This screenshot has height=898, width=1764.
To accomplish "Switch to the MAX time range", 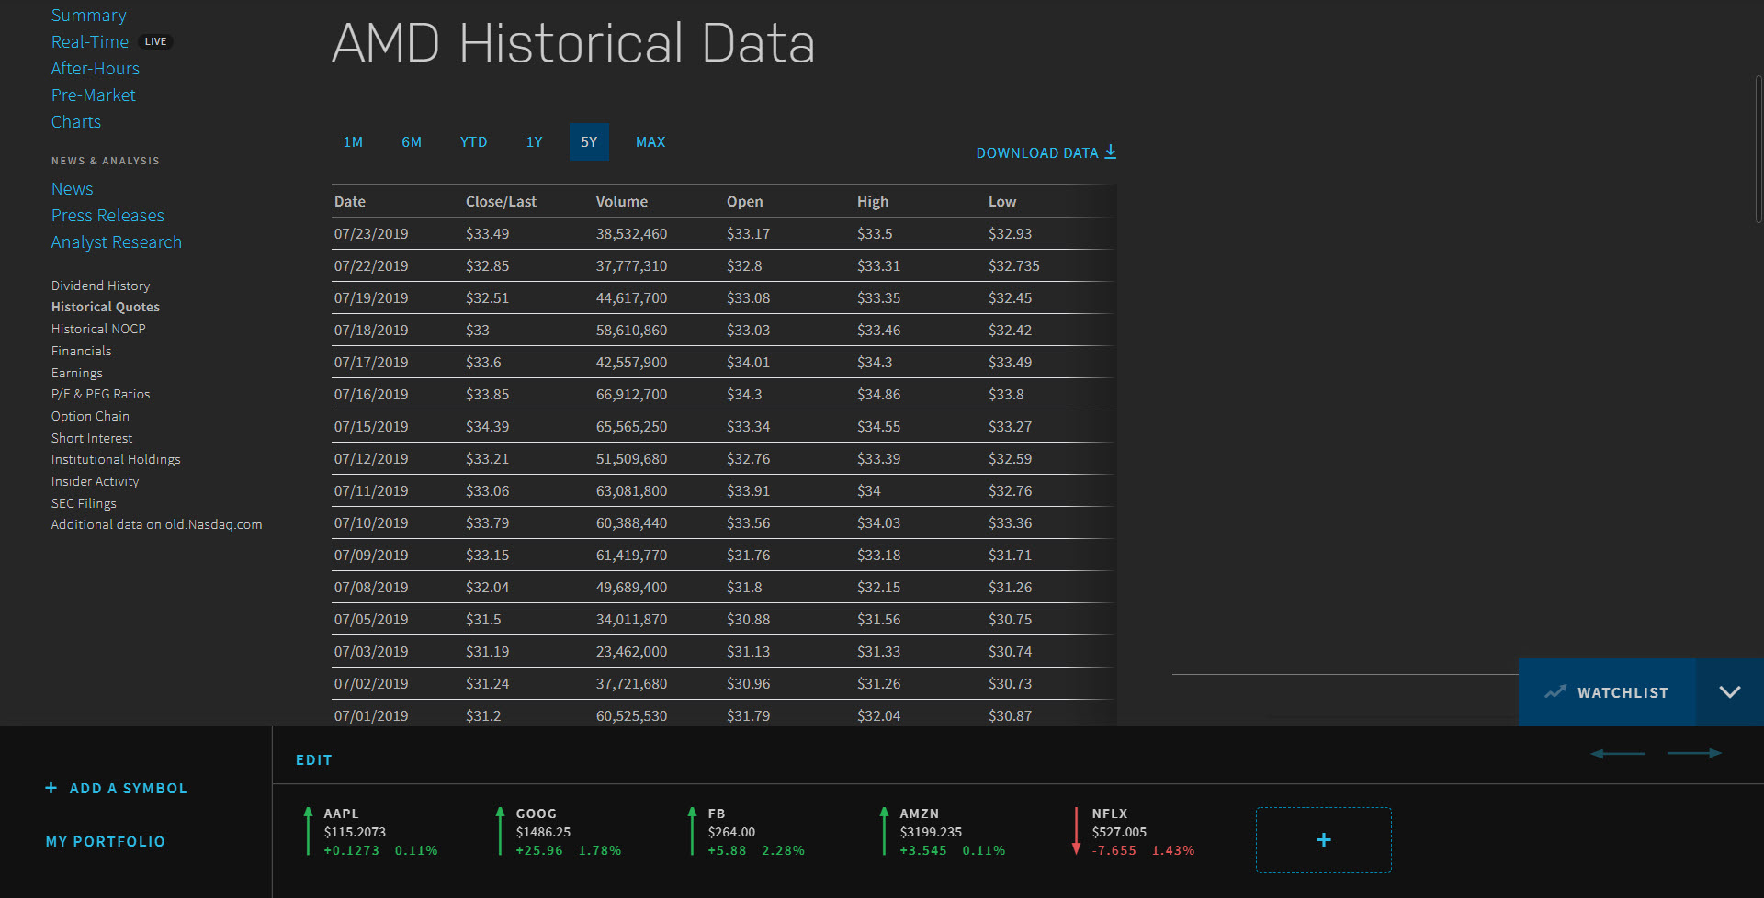I will [650, 142].
